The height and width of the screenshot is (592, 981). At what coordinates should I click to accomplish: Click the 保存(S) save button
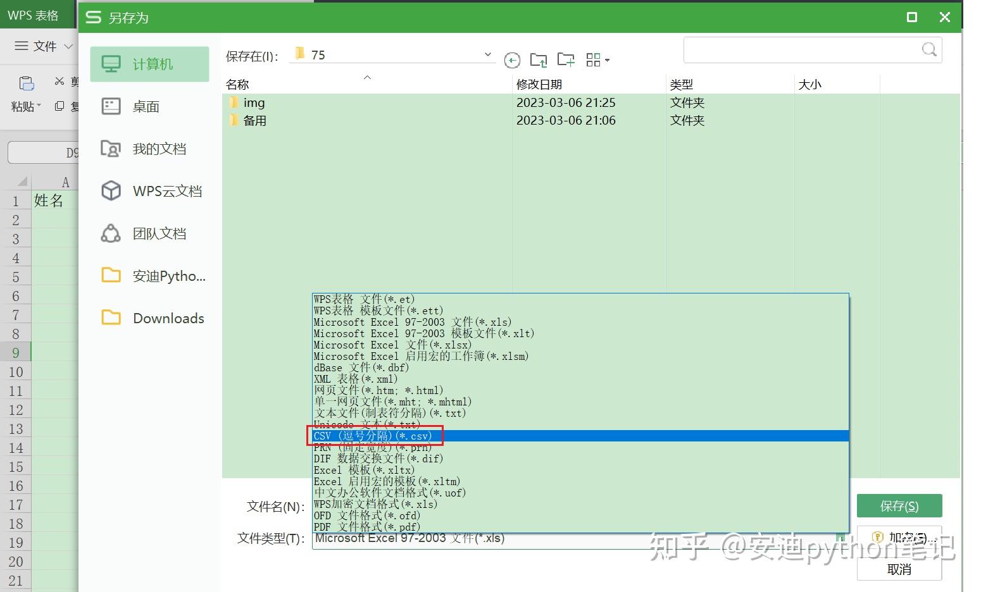point(899,505)
